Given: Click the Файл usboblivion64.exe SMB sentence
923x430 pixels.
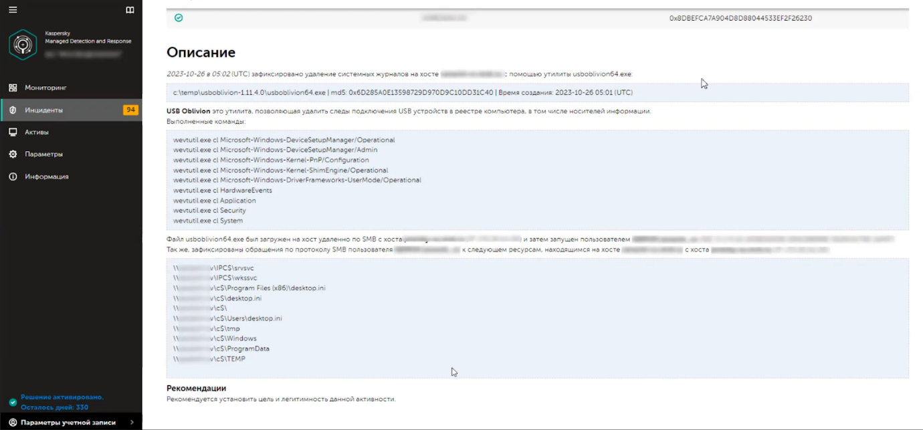Looking at the screenshot, I should pos(530,239).
